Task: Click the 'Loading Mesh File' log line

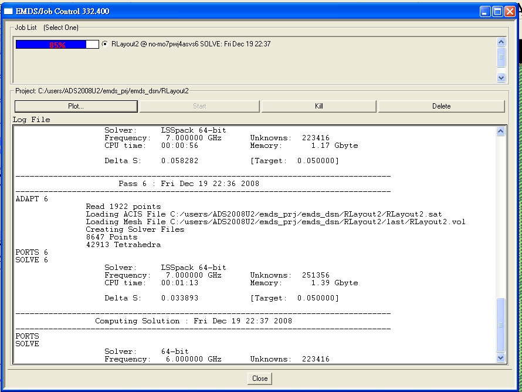Action: point(275,222)
